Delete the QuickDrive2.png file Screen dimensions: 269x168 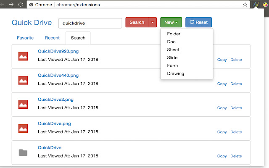click(x=236, y=108)
